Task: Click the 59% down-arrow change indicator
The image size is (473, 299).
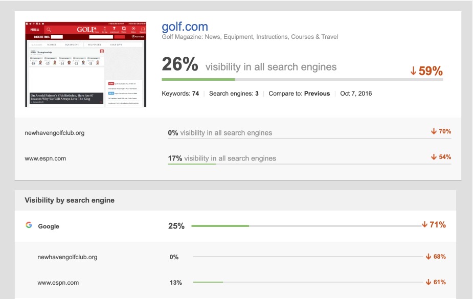Action: pyautogui.click(x=426, y=71)
